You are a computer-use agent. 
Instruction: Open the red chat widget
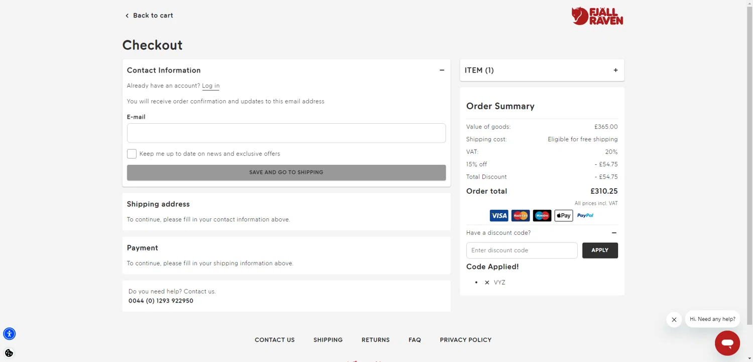[727, 343]
